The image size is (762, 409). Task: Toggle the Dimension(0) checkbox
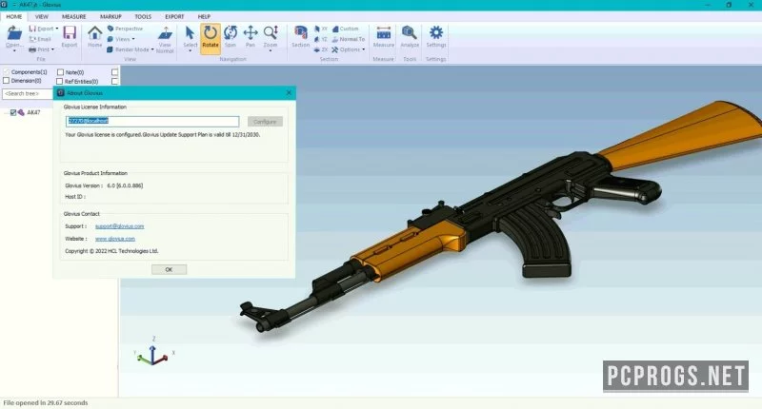pyautogui.click(x=7, y=81)
